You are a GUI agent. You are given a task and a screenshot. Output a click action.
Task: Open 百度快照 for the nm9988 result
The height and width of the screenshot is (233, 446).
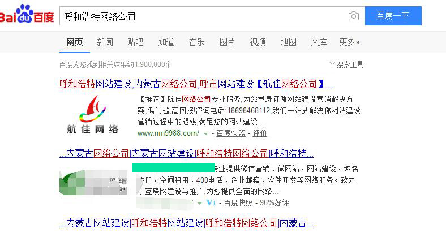pyautogui.click(x=231, y=133)
